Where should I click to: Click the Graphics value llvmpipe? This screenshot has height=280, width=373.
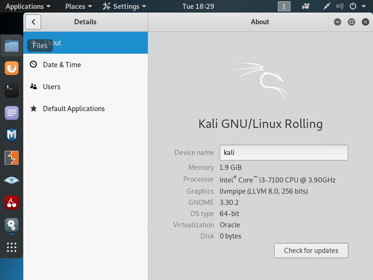point(263,191)
